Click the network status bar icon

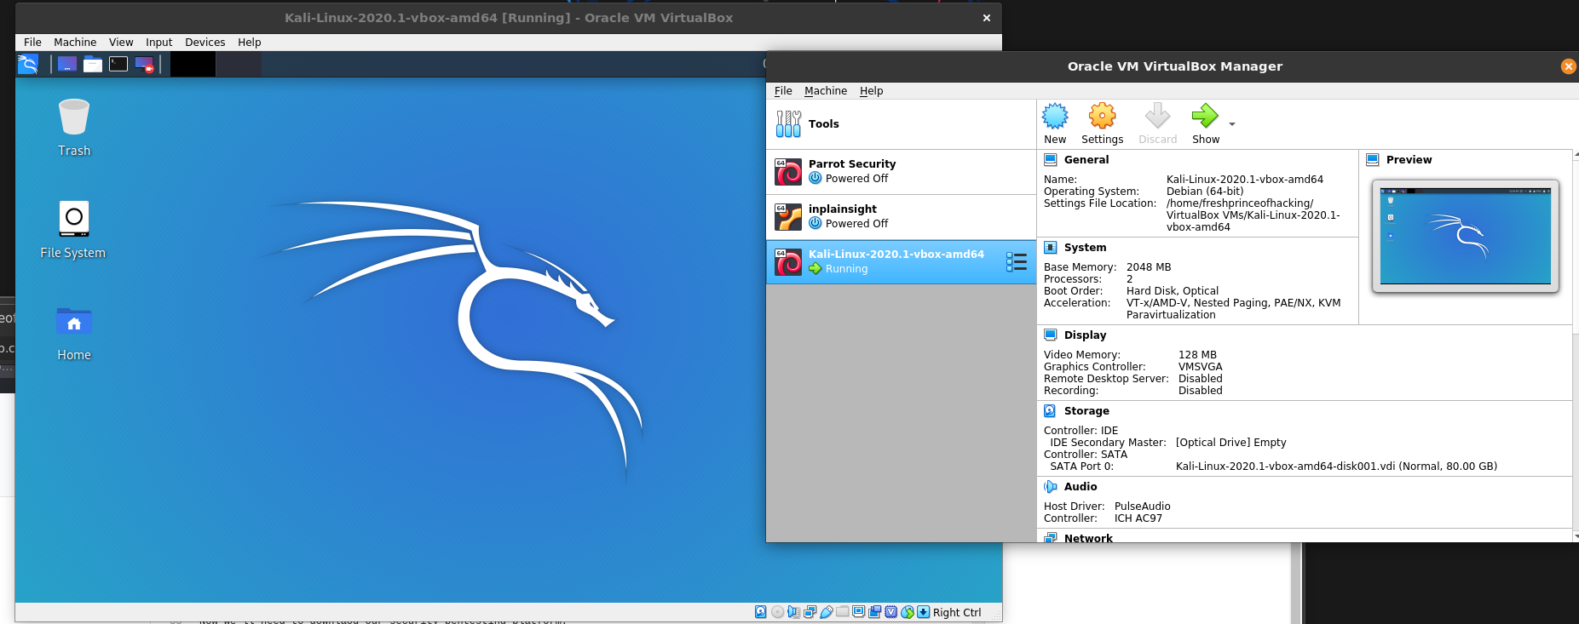(810, 612)
